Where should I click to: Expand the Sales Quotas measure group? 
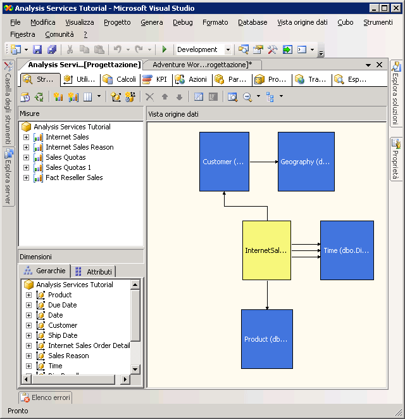click(x=26, y=157)
